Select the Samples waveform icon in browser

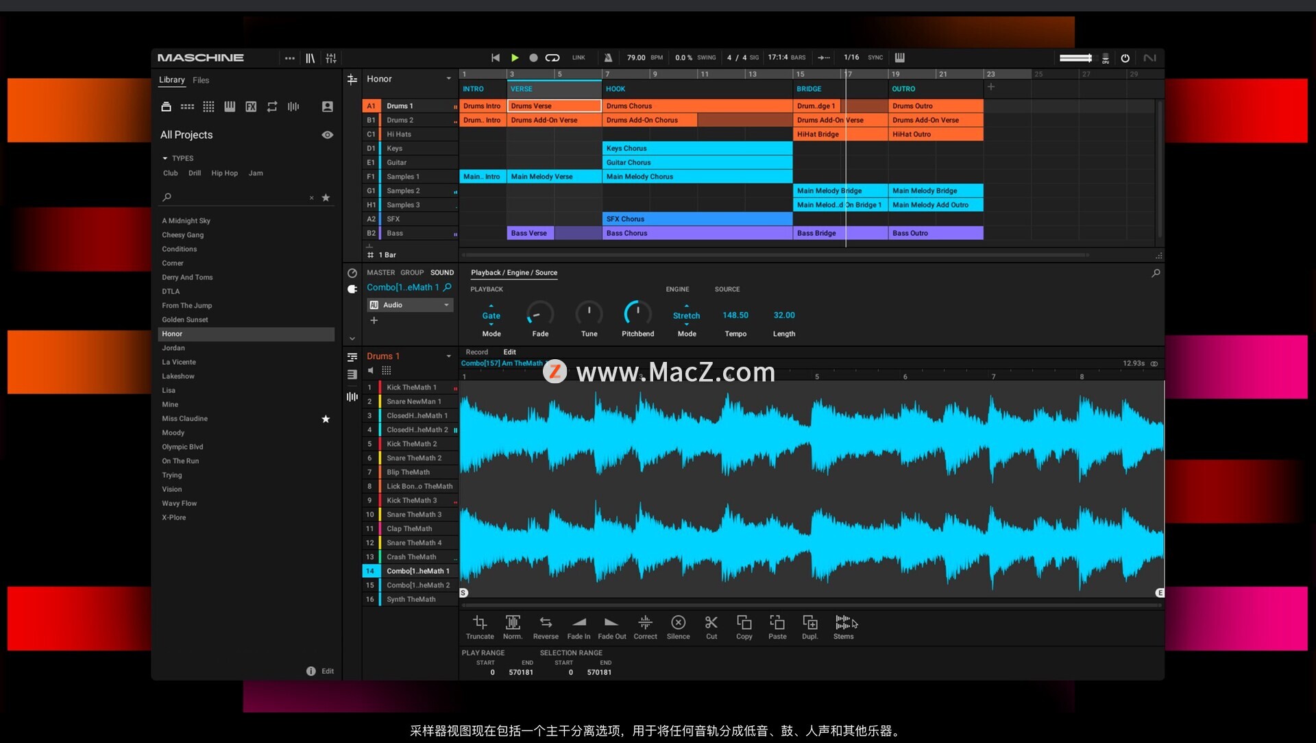click(x=293, y=106)
